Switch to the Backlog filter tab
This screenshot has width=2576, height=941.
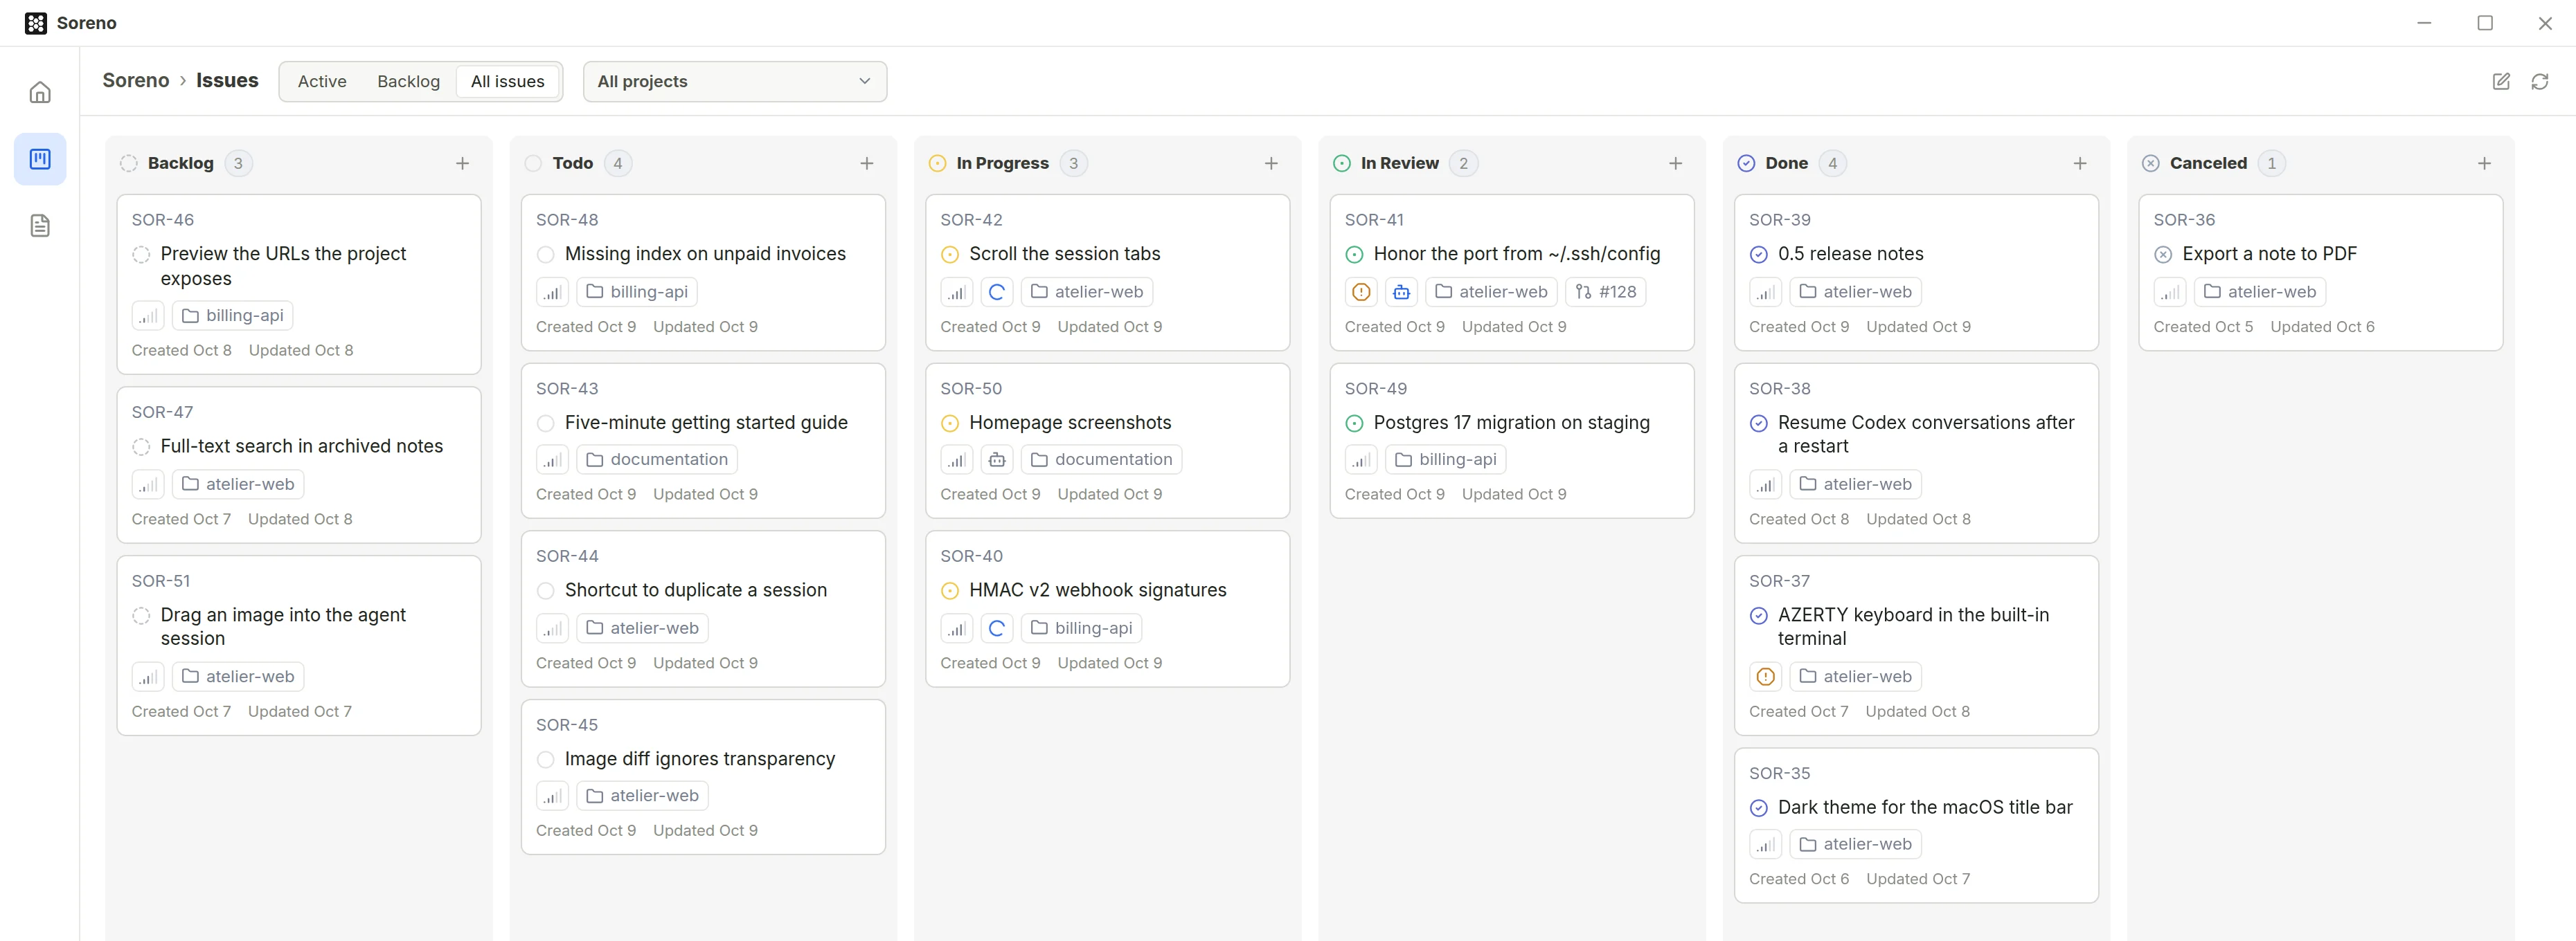408,82
